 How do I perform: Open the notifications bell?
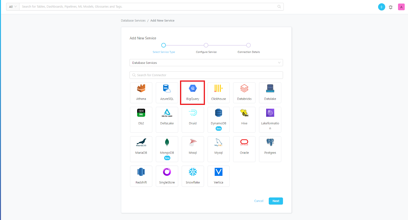(x=390, y=7)
